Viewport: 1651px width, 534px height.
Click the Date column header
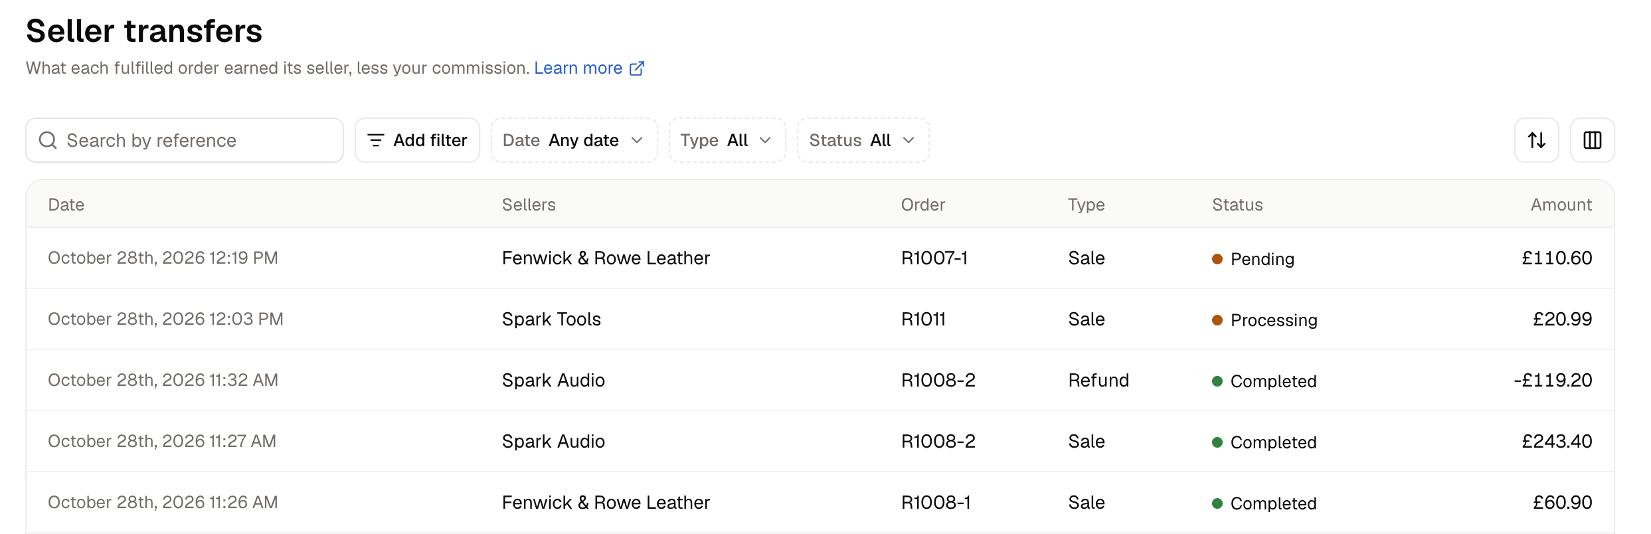pyautogui.click(x=66, y=205)
